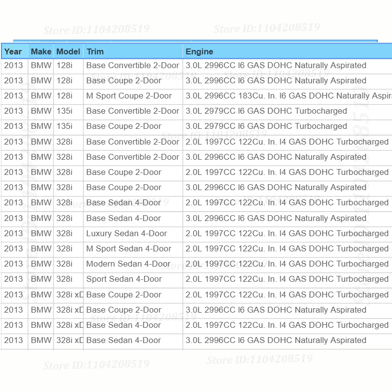Select Base Convertible 2-Door in the 128i row
This screenshot has height=392, width=392.
pyautogui.click(x=133, y=66)
